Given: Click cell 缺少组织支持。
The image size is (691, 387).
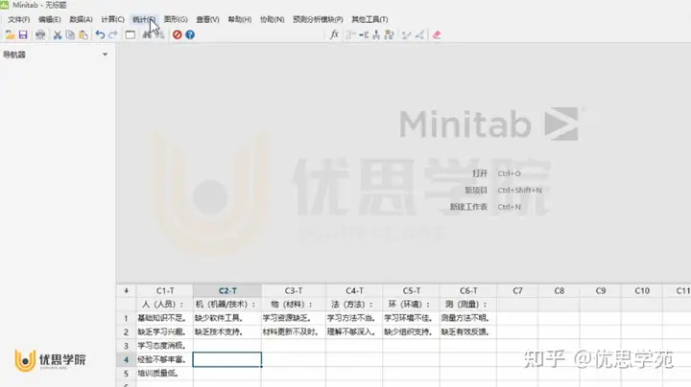Looking at the screenshot, I should [x=411, y=332].
